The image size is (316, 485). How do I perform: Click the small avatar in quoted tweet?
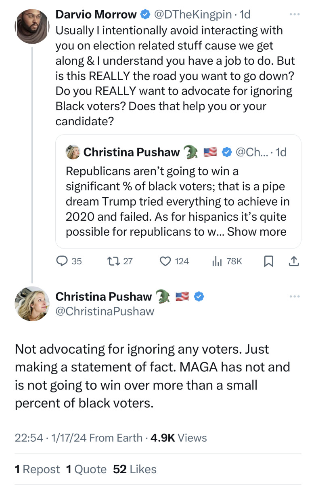click(x=73, y=152)
